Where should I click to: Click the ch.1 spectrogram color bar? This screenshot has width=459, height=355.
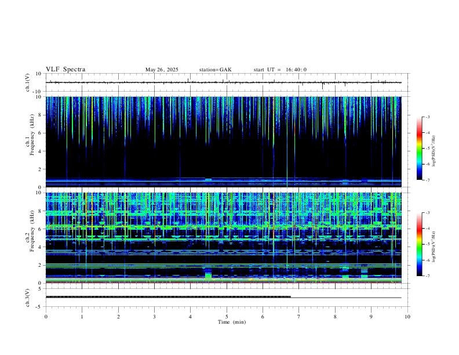pos(419,148)
